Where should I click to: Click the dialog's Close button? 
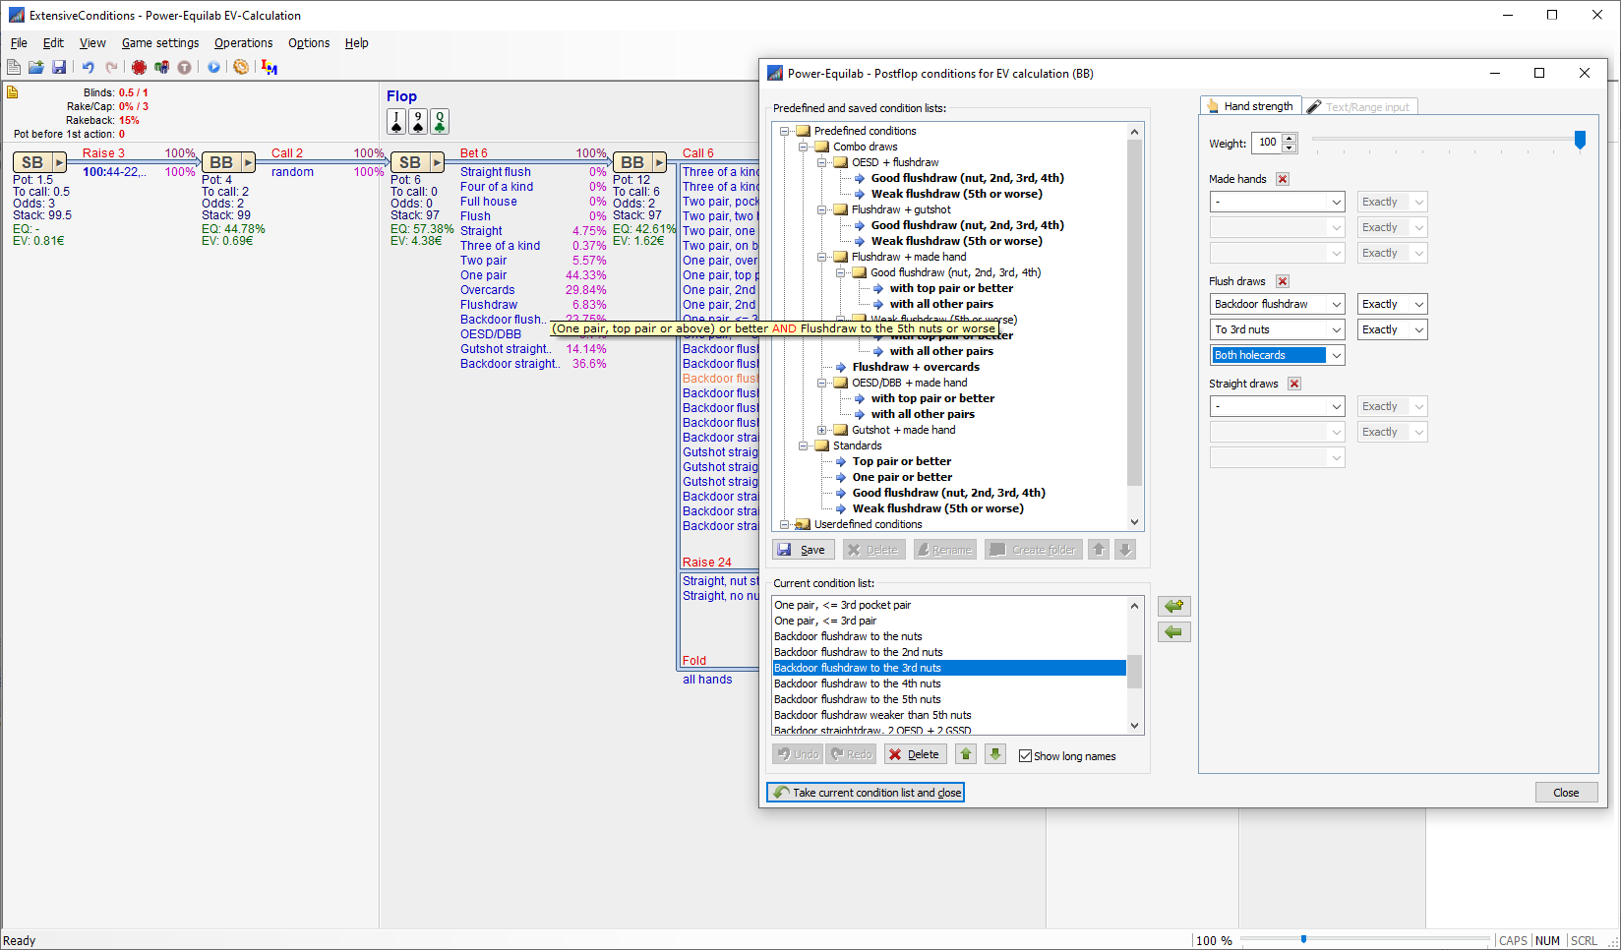click(1566, 793)
